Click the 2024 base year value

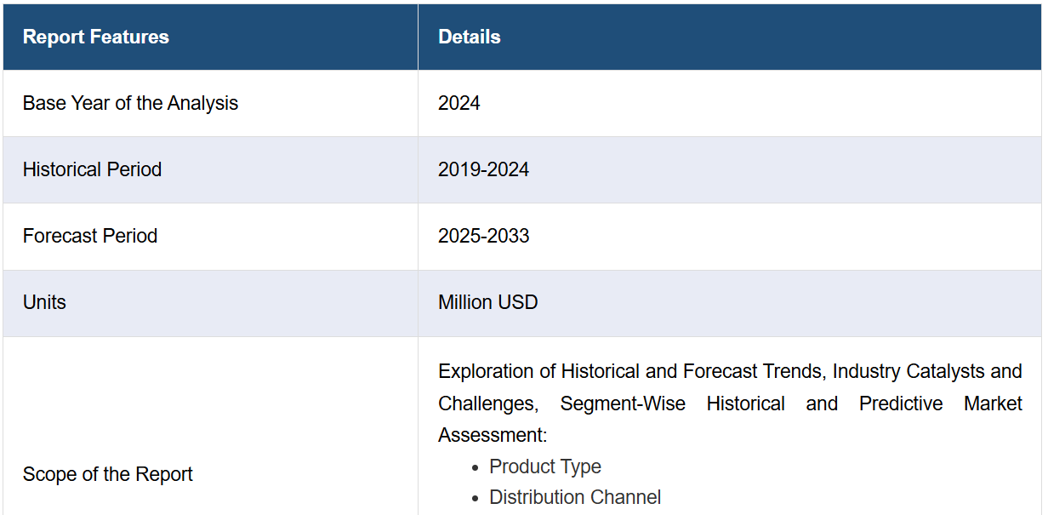tap(459, 103)
